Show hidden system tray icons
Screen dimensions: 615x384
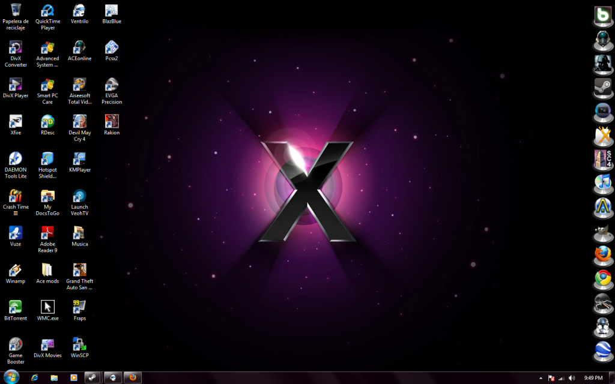(541, 378)
